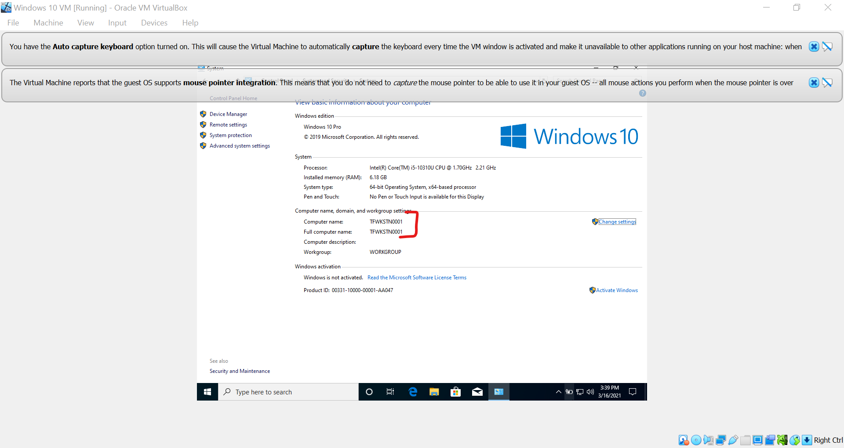Screen dimensions: 844x448
Task: Click the Control Panel System taskbar button
Action: pos(499,392)
